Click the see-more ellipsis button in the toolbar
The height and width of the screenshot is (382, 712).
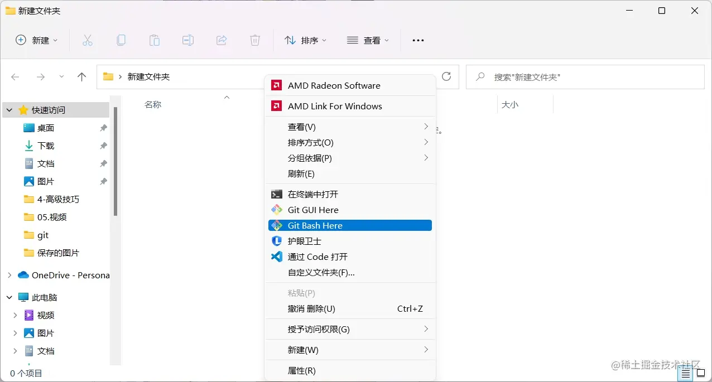418,40
